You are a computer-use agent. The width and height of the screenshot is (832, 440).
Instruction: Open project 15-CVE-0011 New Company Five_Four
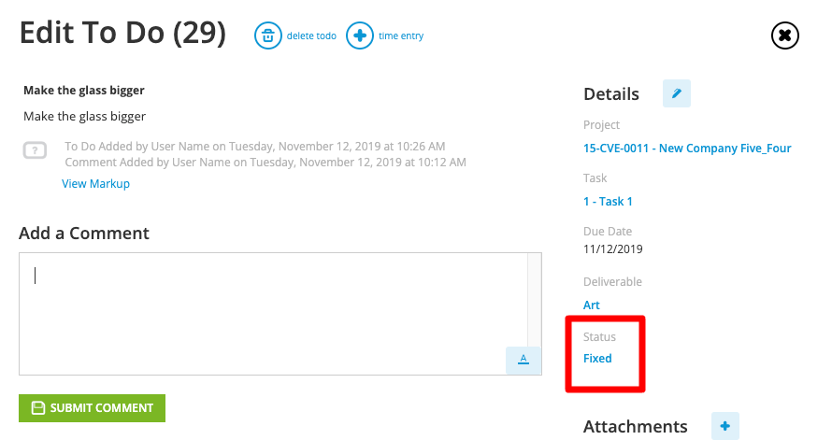[687, 149]
